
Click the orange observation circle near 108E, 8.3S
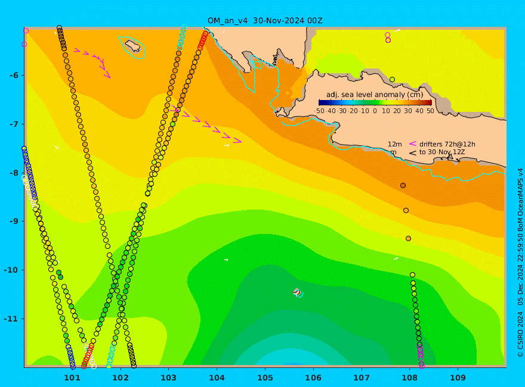coord(403,186)
